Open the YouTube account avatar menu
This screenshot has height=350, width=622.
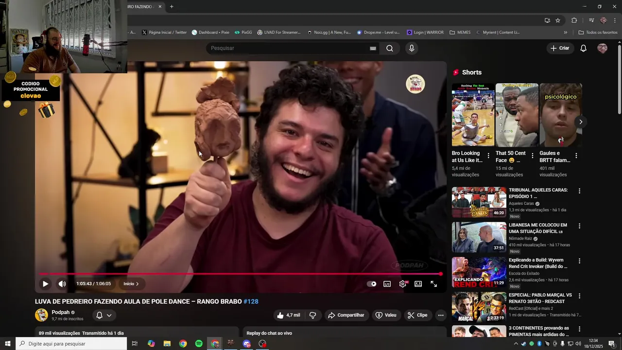point(602,48)
